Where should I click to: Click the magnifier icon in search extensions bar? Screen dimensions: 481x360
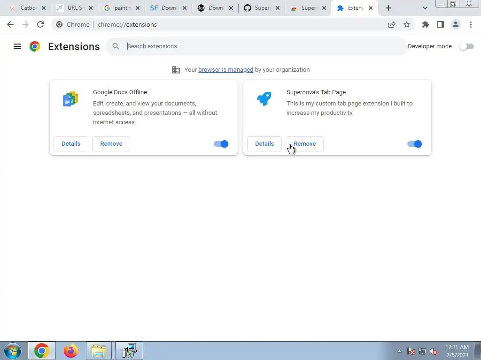[116, 46]
